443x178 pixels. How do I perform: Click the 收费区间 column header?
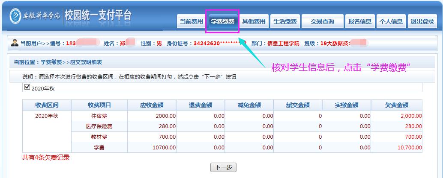[47, 105]
